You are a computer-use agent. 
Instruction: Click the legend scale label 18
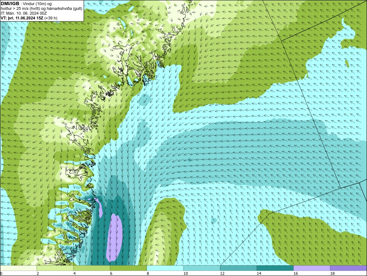click(x=333, y=273)
